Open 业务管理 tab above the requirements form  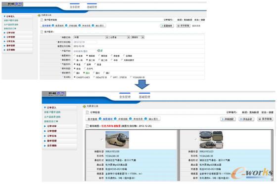[75, 7]
